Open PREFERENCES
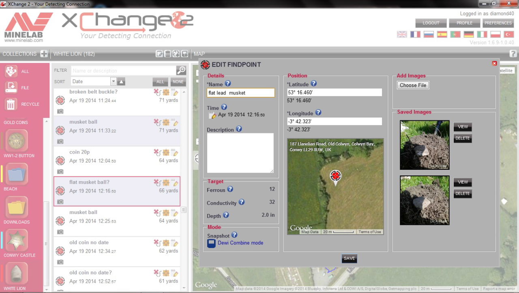 [498, 23]
